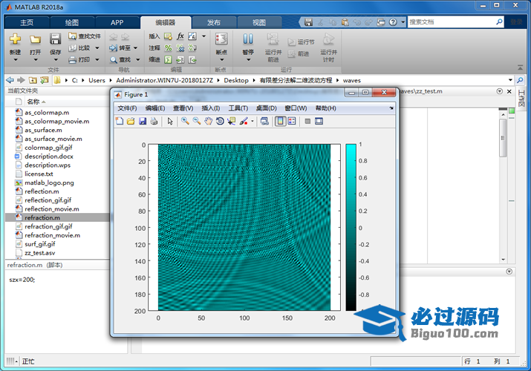
Task: Open the Breakpoints (断点) dropdown arrow
Action: pos(222,60)
